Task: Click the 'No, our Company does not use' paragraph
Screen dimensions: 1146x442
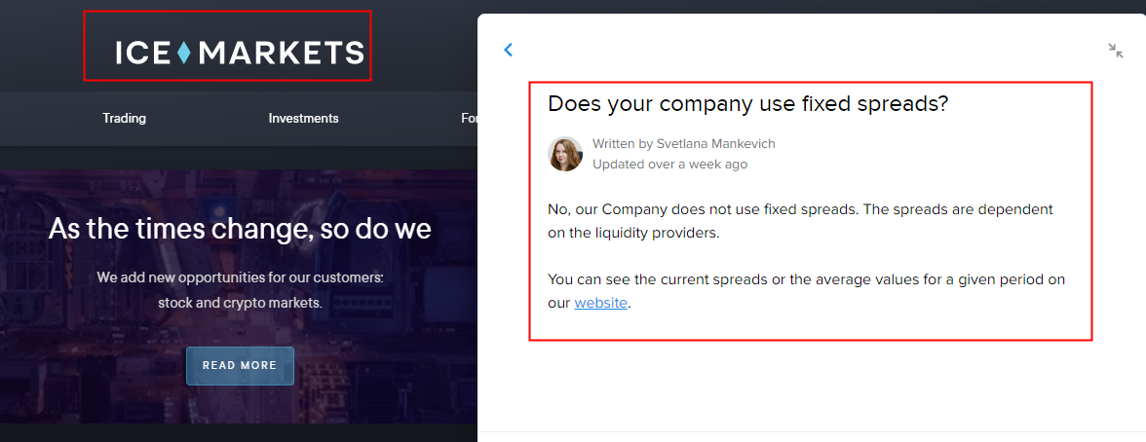Action: point(800,221)
